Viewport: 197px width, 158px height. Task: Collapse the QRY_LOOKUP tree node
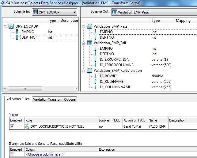click(5, 27)
